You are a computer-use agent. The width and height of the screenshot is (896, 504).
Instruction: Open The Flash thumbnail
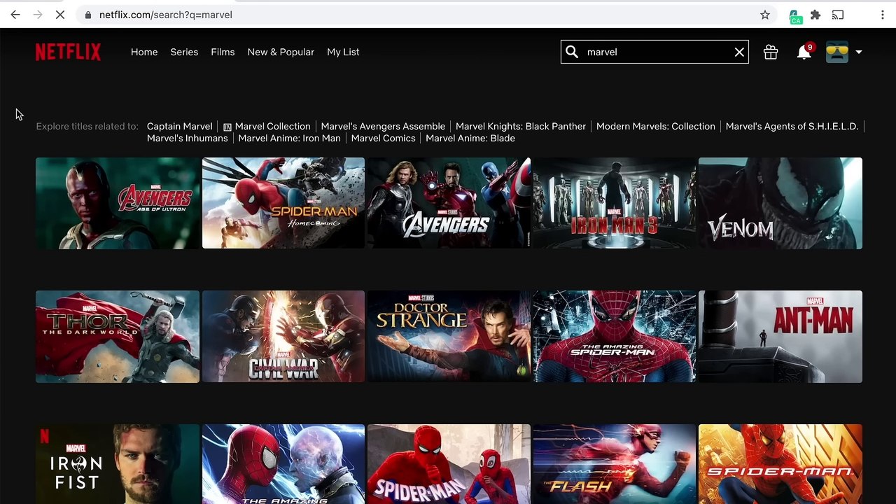[x=615, y=464]
